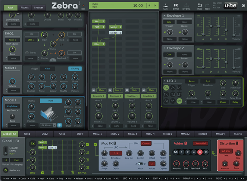This screenshot has height=181, width=247.
Task: Select the square LFO 1 waveform
Action: [173, 94]
